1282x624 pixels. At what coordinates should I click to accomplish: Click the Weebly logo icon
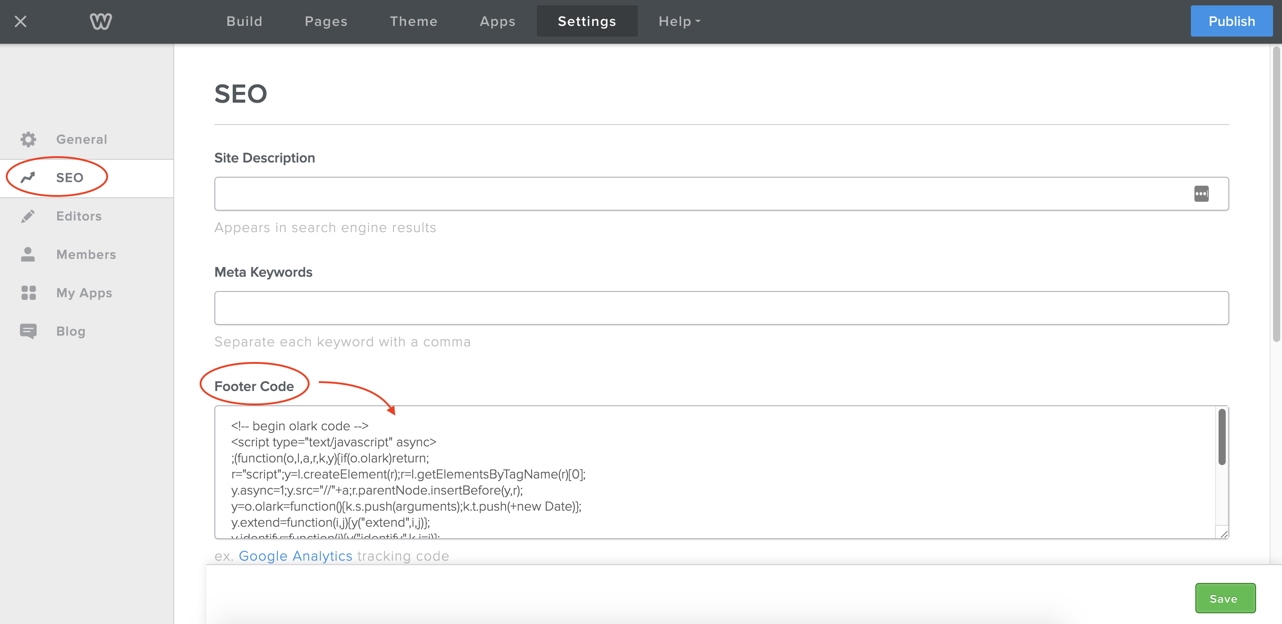pos(101,21)
